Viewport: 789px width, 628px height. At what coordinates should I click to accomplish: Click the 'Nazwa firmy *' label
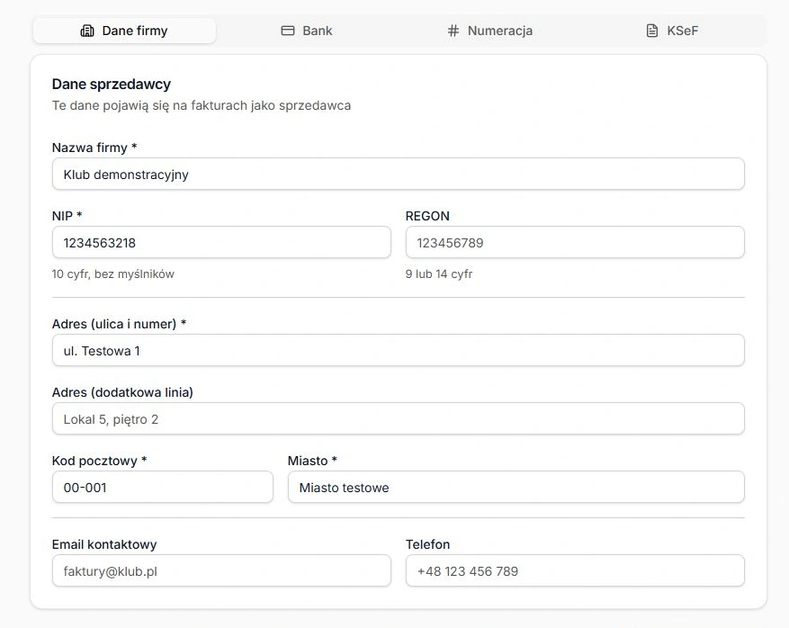click(94, 148)
